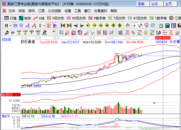The image size is (181, 130).
Task: Toggle the blue network overlay icon
Action: (x=15, y=26)
